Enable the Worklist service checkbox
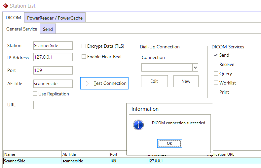This screenshot has width=261, height=168. [216, 83]
